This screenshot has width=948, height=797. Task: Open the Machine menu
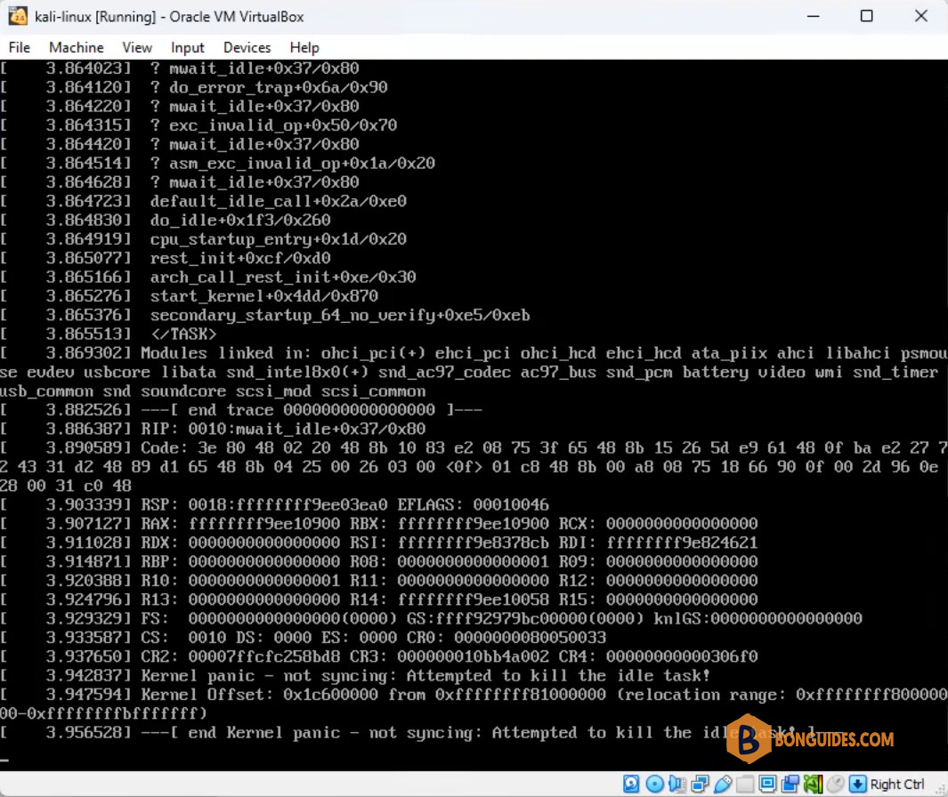77,47
